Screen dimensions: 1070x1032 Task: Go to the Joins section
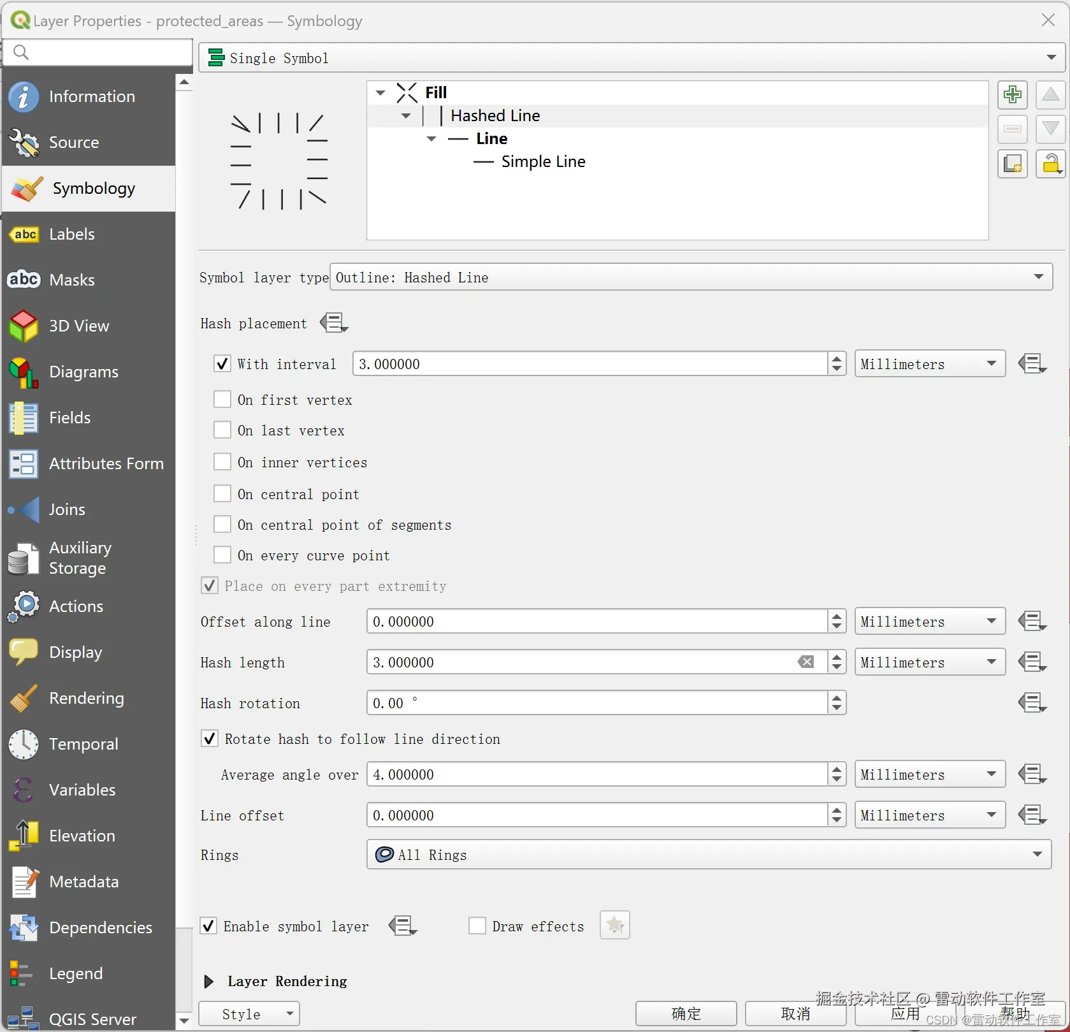click(89, 509)
